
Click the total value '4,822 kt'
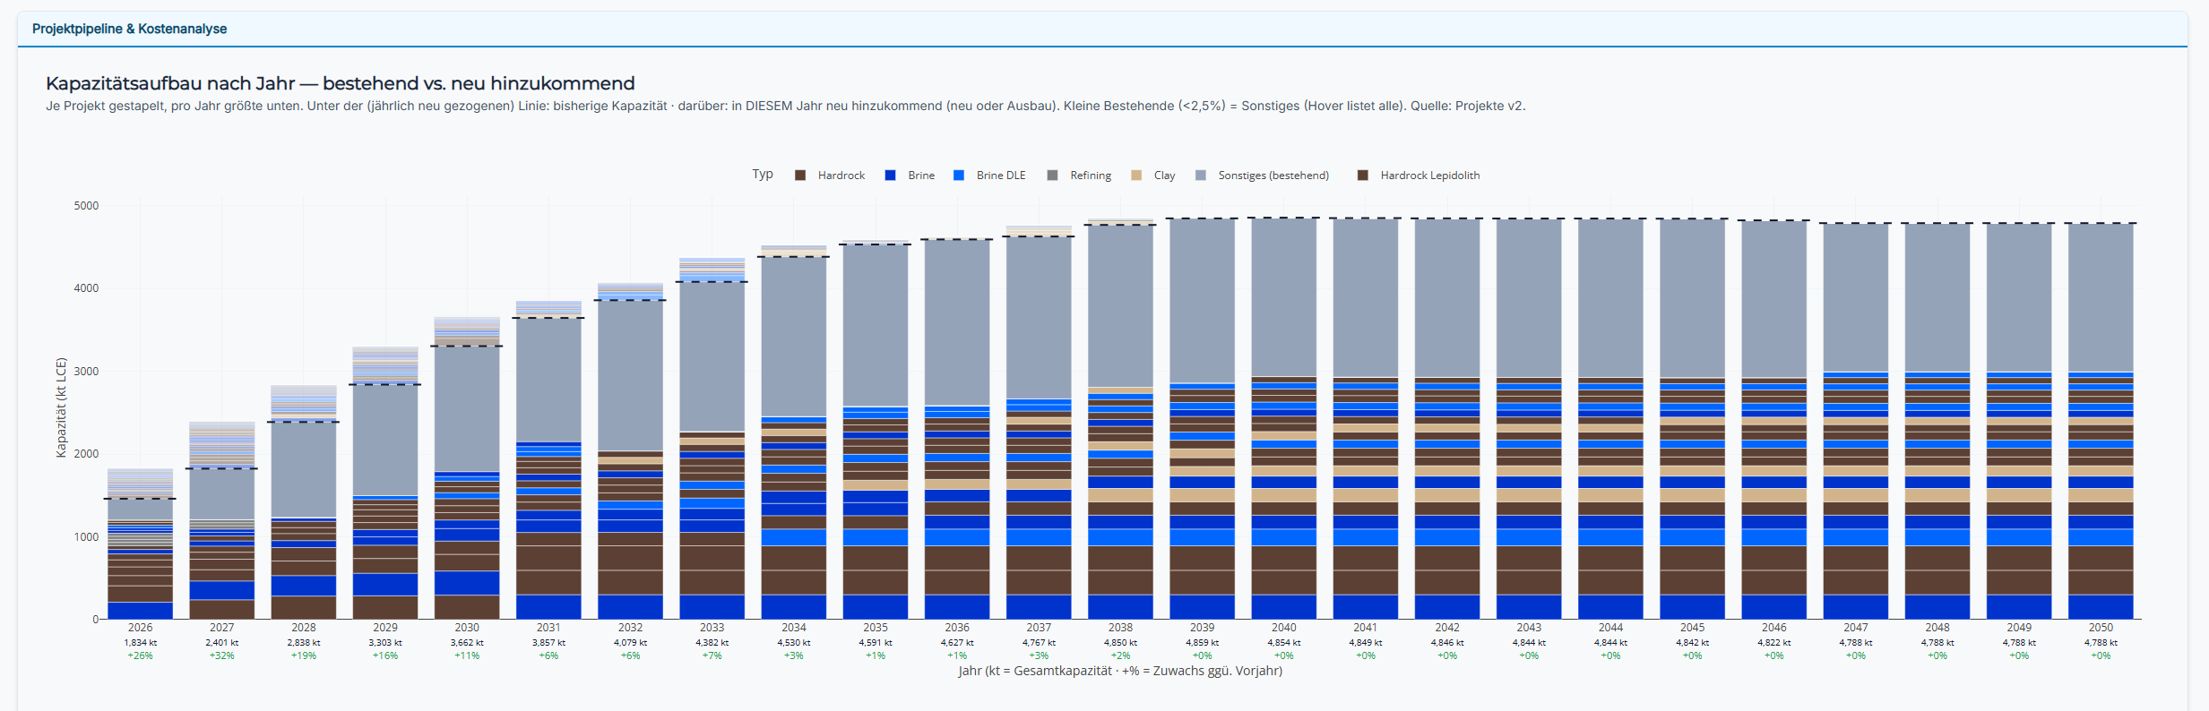pyautogui.click(x=1773, y=643)
